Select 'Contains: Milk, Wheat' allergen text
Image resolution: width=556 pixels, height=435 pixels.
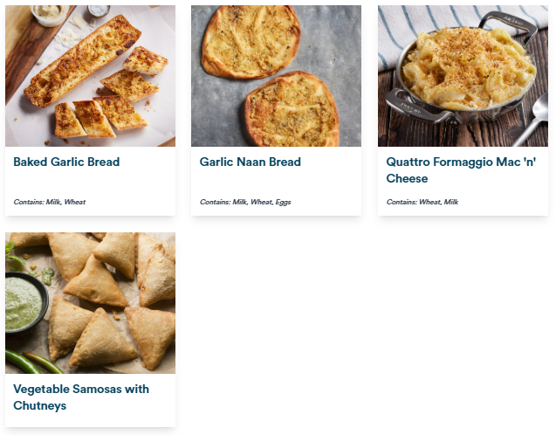click(50, 202)
